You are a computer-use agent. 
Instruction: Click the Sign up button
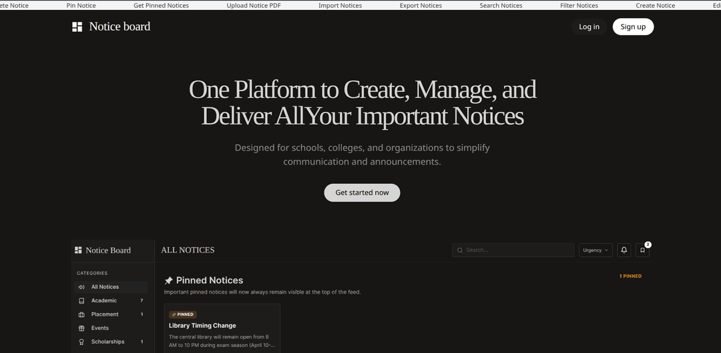pyautogui.click(x=633, y=27)
